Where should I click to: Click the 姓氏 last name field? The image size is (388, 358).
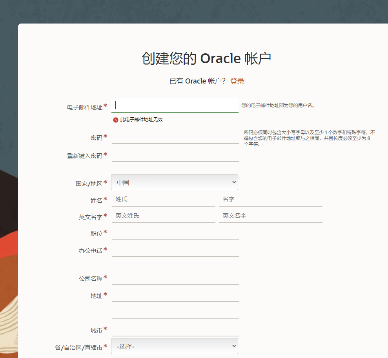click(164, 199)
